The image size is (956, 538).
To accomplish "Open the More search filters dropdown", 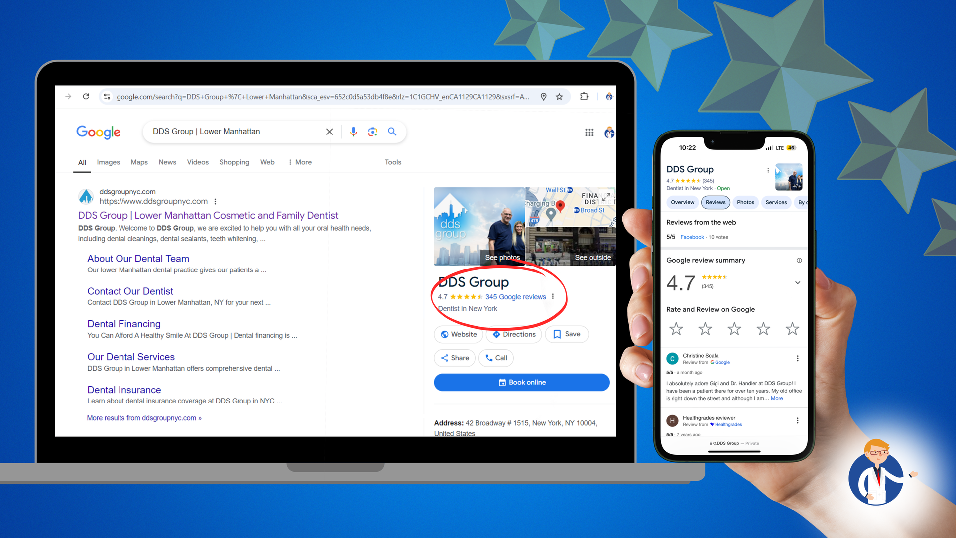I will (x=300, y=162).
